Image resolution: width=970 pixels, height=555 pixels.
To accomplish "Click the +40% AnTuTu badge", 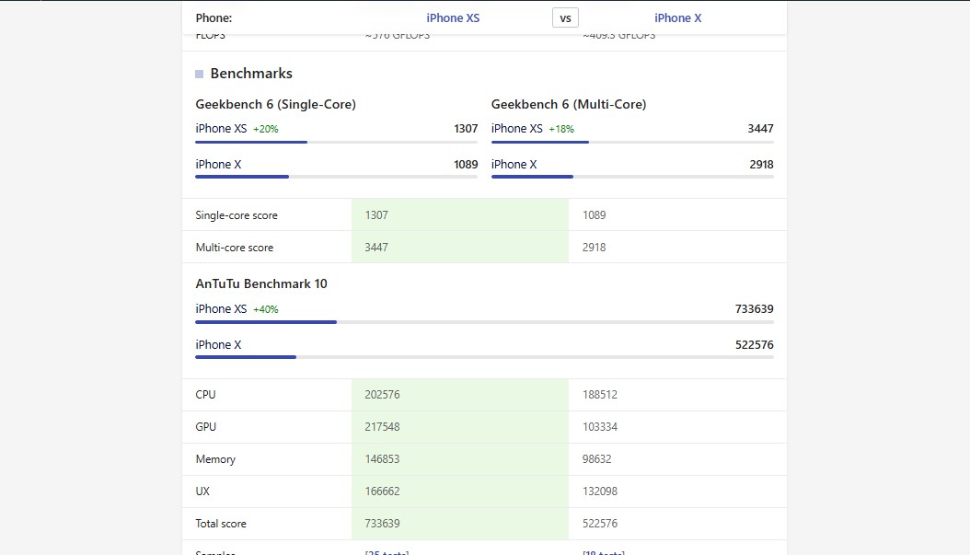I will (x=265, y=309).
